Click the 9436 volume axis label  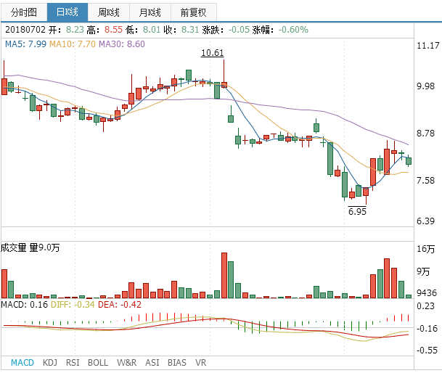click(427, 293)
